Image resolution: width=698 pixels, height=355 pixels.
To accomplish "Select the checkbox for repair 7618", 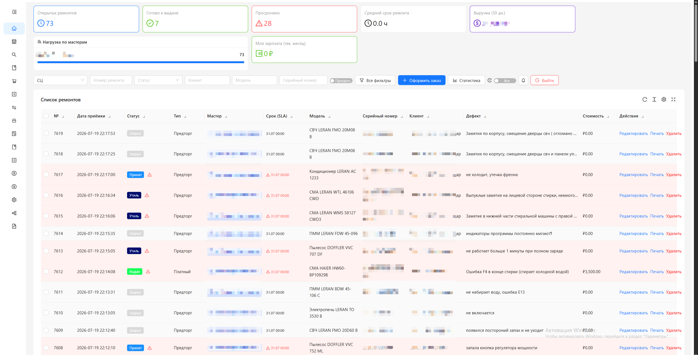I will click(46, 154).
